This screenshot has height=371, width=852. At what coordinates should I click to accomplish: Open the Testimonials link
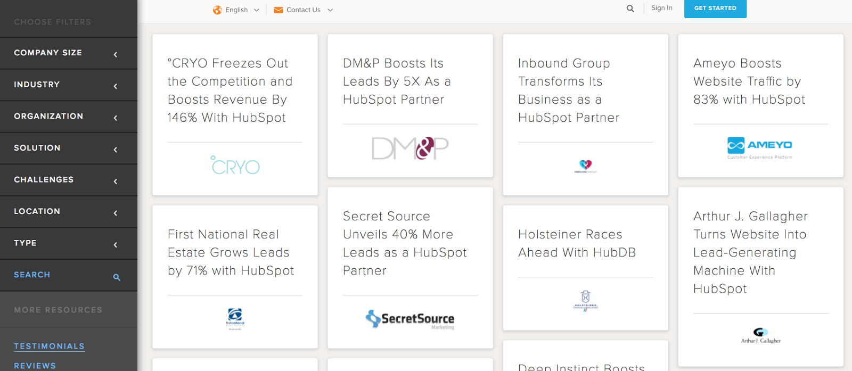50,347
